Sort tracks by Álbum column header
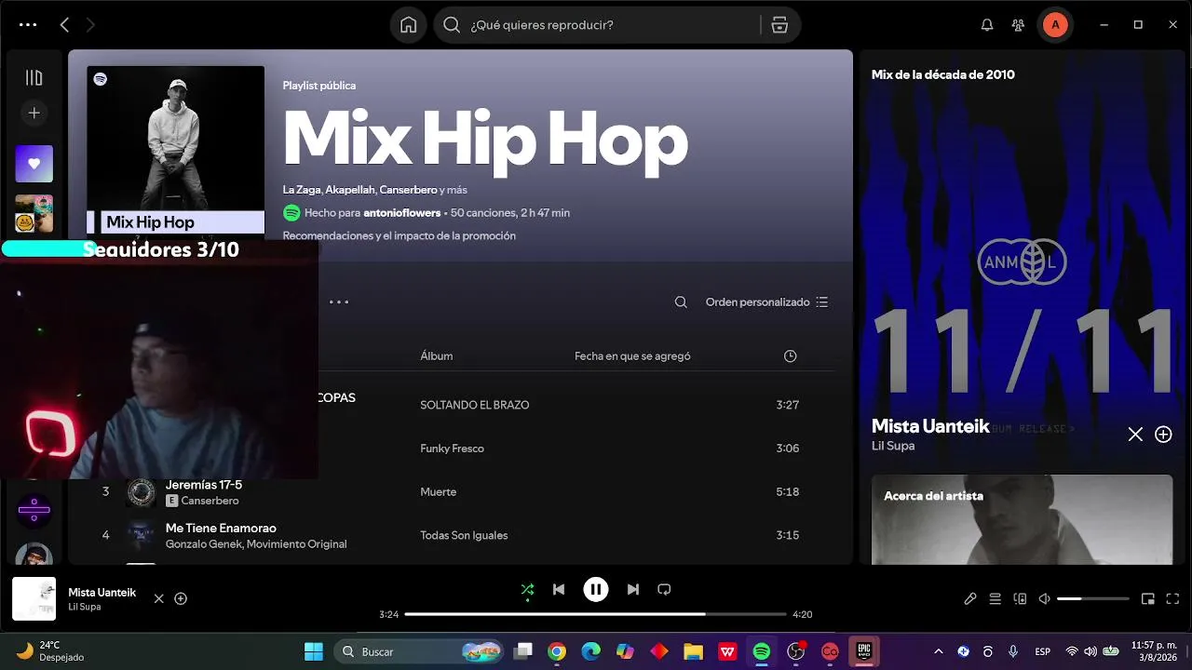Screen dimensions: 1192x670 436,356
